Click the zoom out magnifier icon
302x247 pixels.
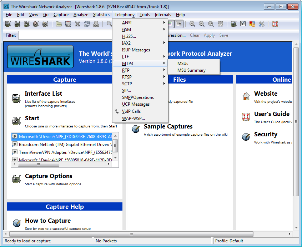(x=201, y=24)
